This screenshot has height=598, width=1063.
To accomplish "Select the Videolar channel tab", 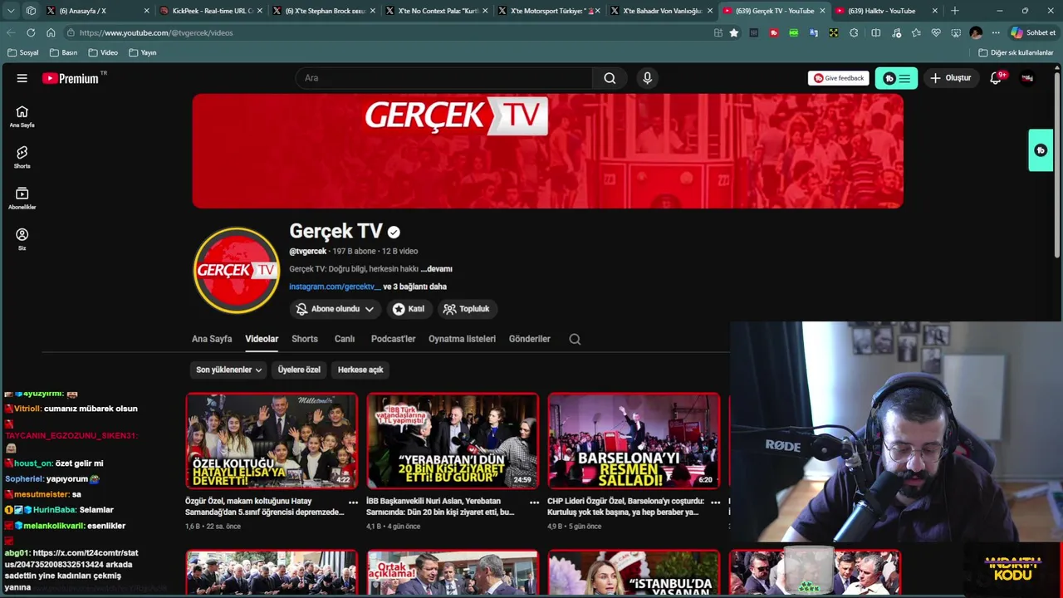I will point(262,339).
